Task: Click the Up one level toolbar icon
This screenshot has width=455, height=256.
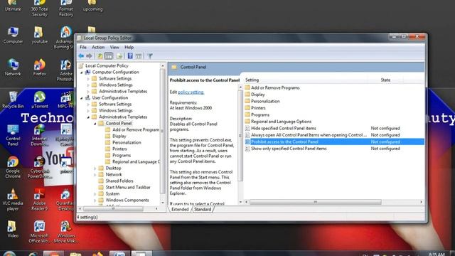Action: point(100,56)
